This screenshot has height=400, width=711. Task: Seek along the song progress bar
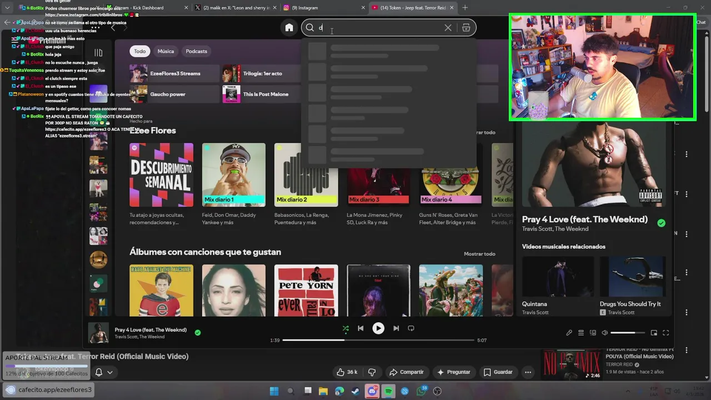coord(378,340)
